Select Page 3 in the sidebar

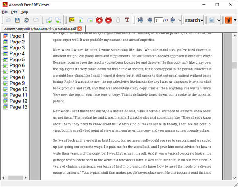point(17,48)
